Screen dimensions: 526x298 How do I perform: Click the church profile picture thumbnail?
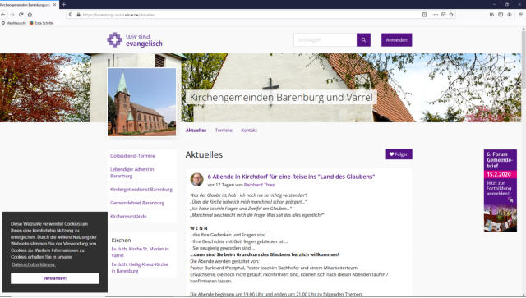pyautogui.click(x=142, y=103)
